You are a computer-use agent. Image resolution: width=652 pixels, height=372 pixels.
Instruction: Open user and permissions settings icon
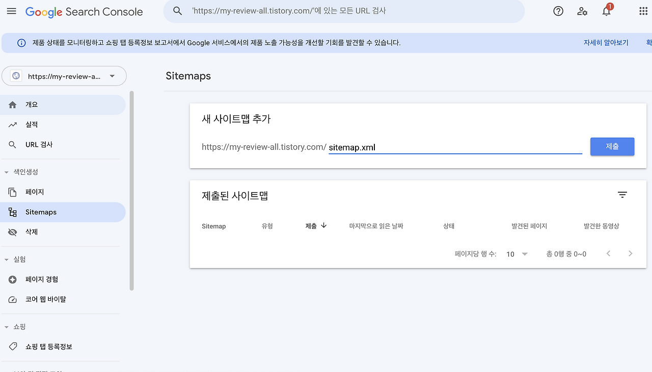[x=582, y=11]
